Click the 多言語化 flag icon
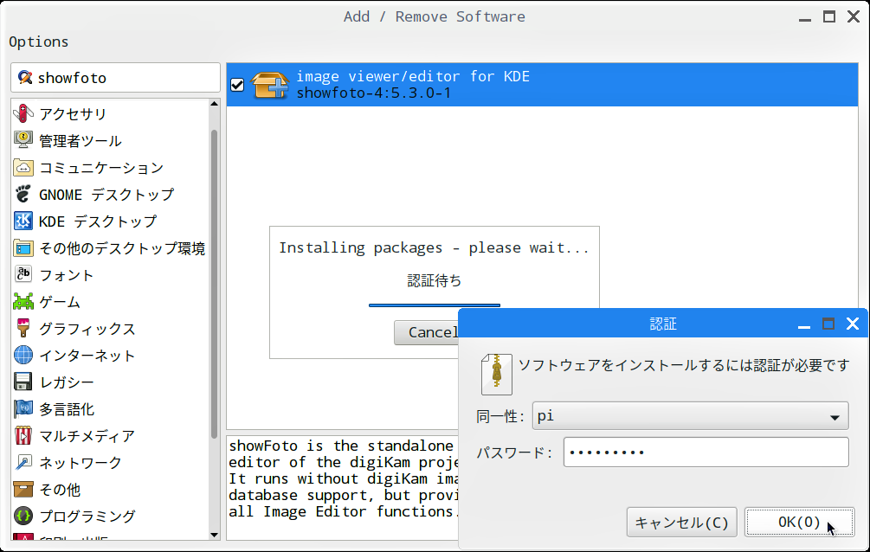The height and width of the screenshot is (552, 870). coord(23,409)
